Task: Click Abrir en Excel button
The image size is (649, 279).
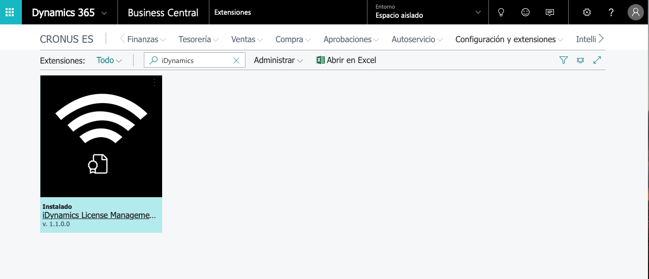Action: click(x=346, y=60)
